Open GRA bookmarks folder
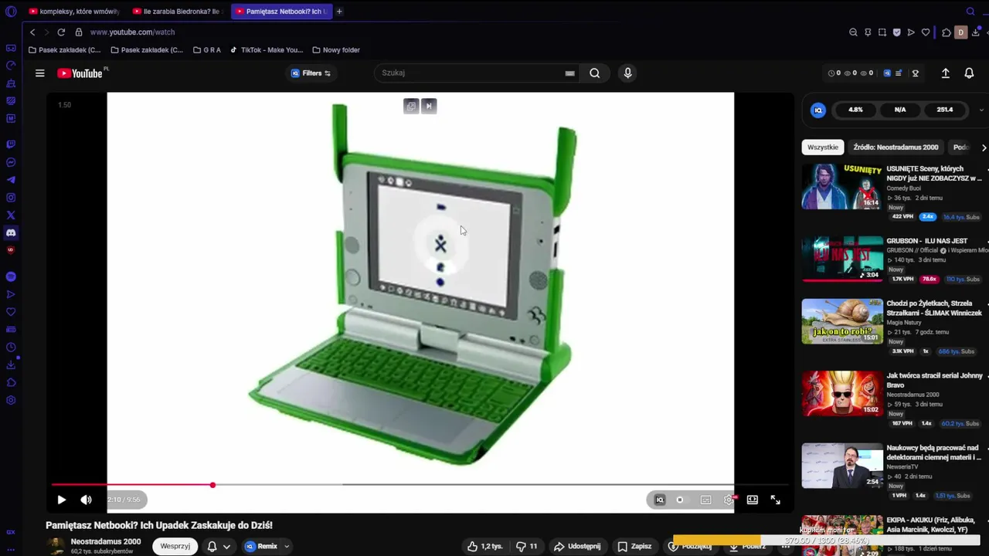Viewport: 989px width, 556px height. pyautogui.click(x=207, y=50)
